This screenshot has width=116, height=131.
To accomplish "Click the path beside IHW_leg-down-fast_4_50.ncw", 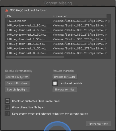I will [80, 30].
